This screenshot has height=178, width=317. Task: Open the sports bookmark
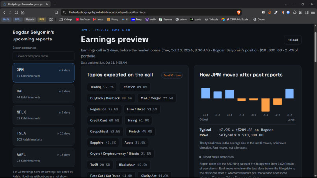[x=196, y=20]
